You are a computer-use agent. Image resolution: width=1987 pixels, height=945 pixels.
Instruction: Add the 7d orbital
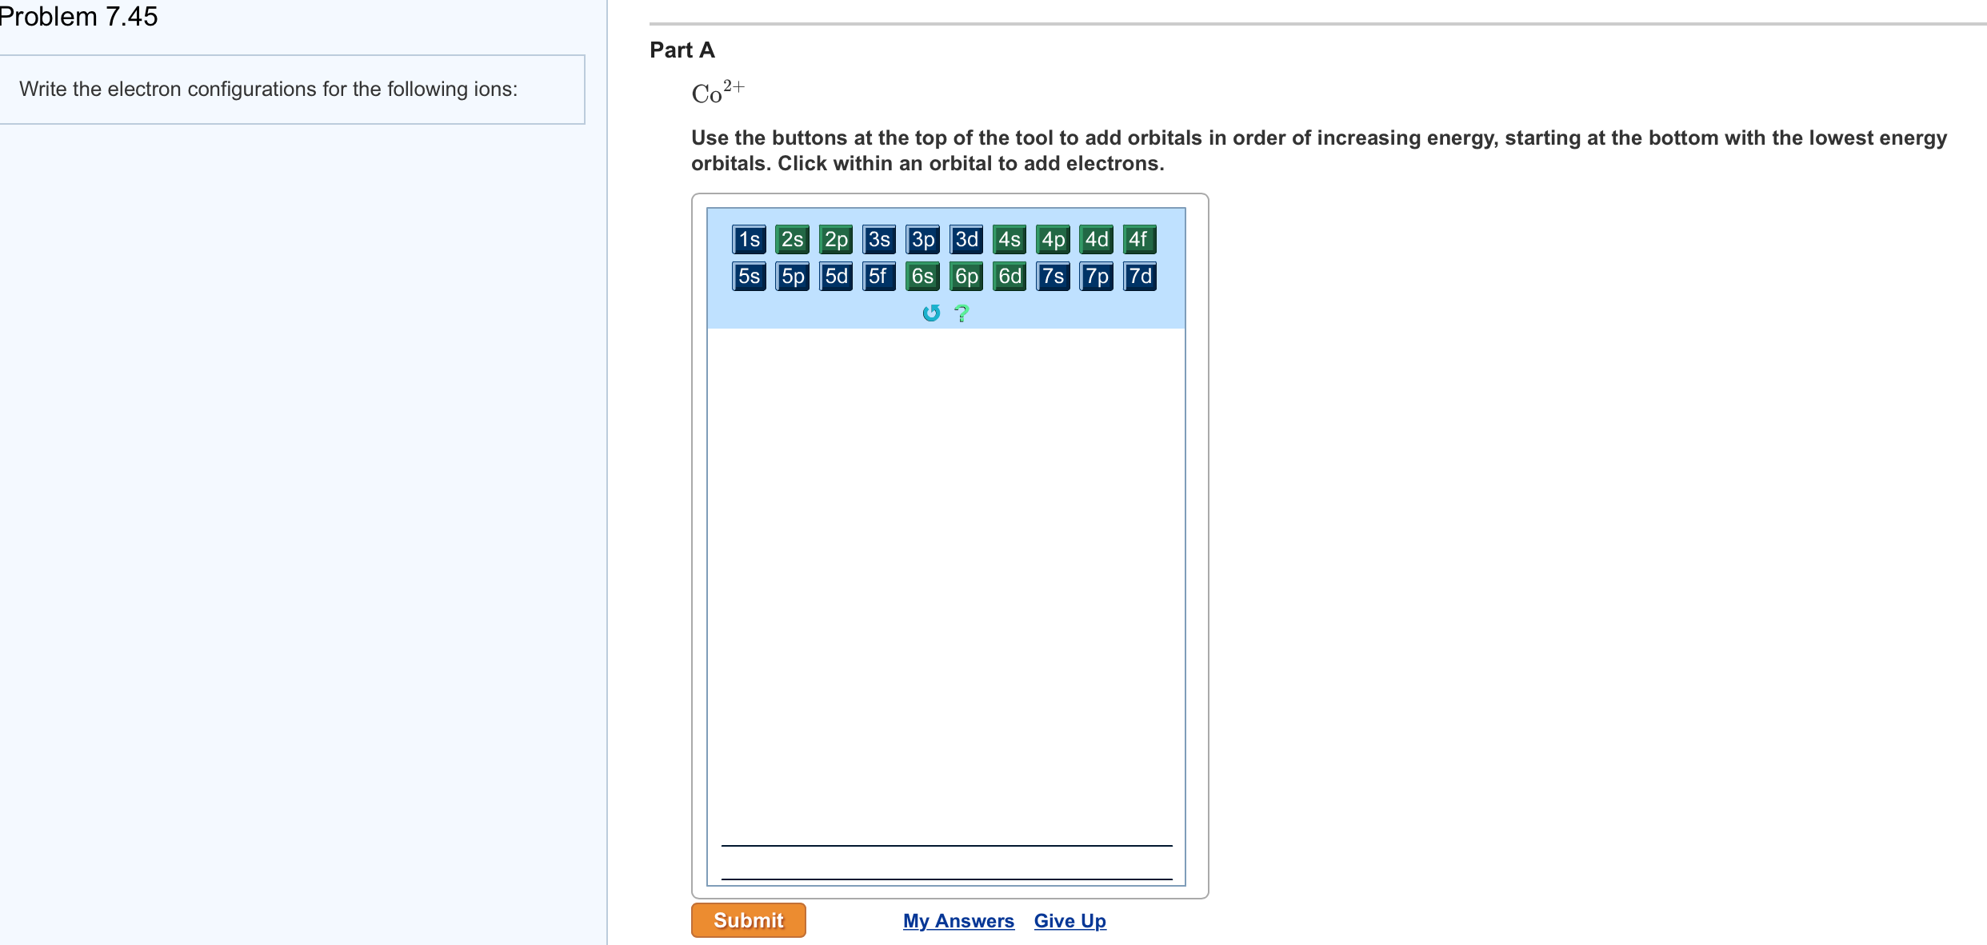1140,276
